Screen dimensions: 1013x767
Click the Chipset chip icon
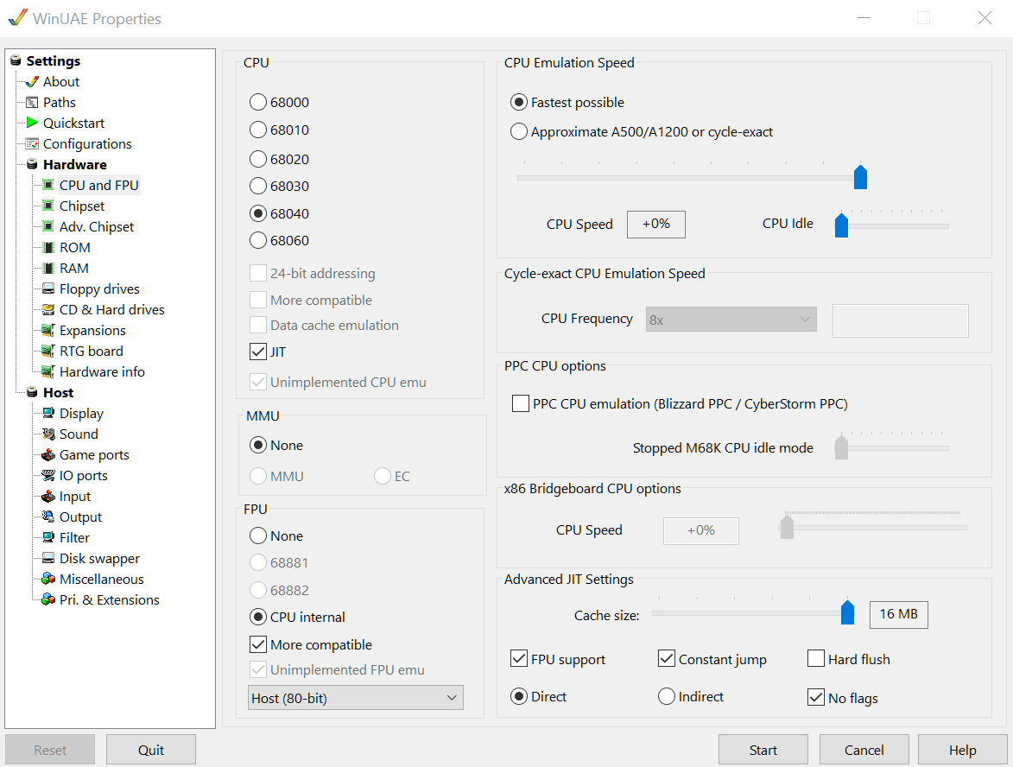tap(47, 206)
